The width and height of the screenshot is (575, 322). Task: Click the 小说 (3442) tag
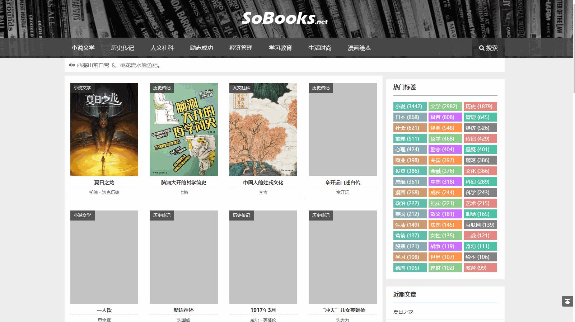click(x=410, y=106)
